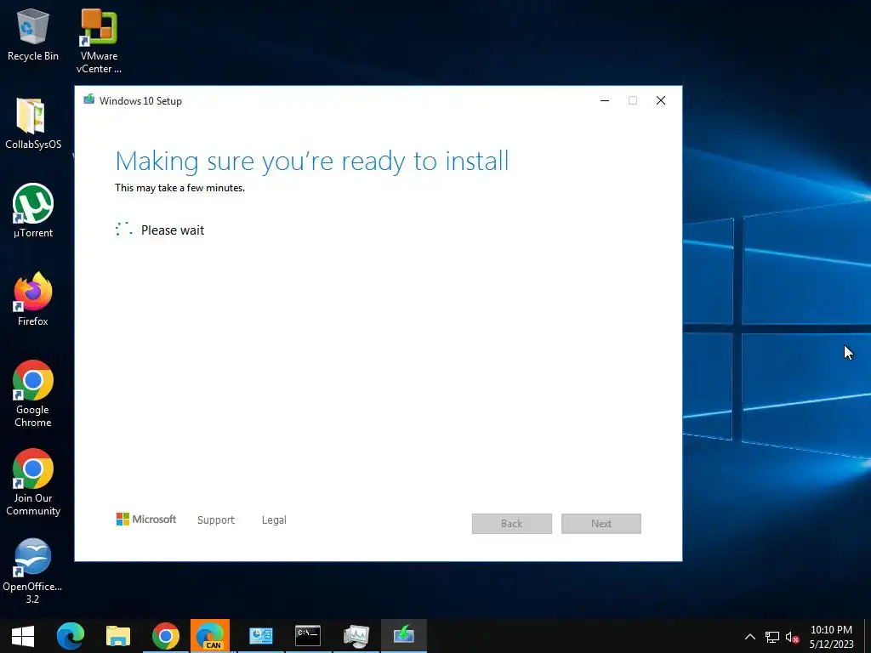Open the Legal link in Setup
Screen dimensions: 871x653
274,520
